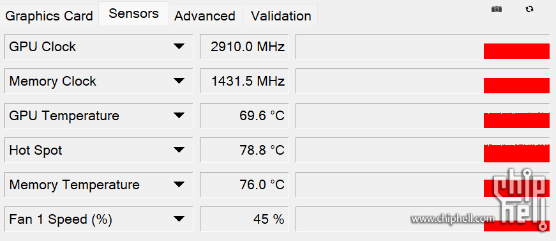Expand the GPU Temperature sensor dropdown
The height and width of the screenshot is (241, 556).
tap(179, 115)
